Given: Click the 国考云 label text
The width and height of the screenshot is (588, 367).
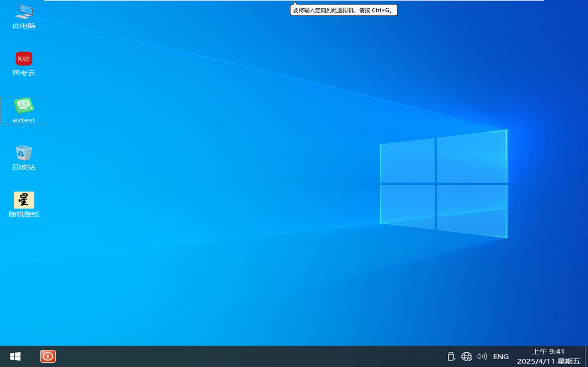Looking at the screenshot, I should point(24,73).
